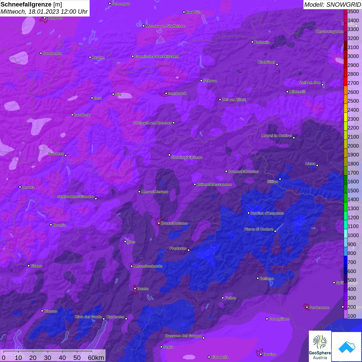Click the "Mezzolombardo" map label

click(x=148, y=266)
